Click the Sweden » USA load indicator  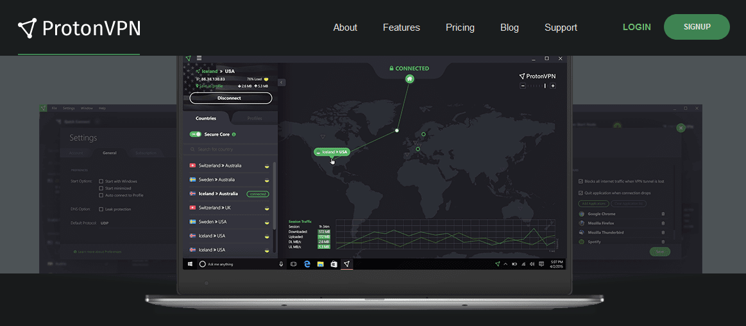pos(267,222)
